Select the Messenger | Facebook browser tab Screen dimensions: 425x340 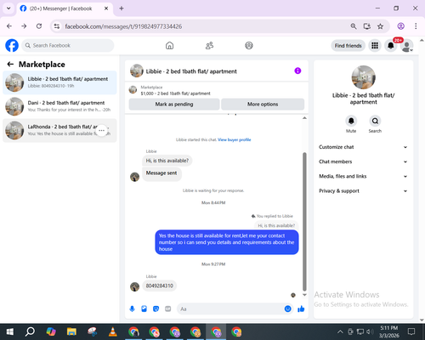tap(65, 8)
